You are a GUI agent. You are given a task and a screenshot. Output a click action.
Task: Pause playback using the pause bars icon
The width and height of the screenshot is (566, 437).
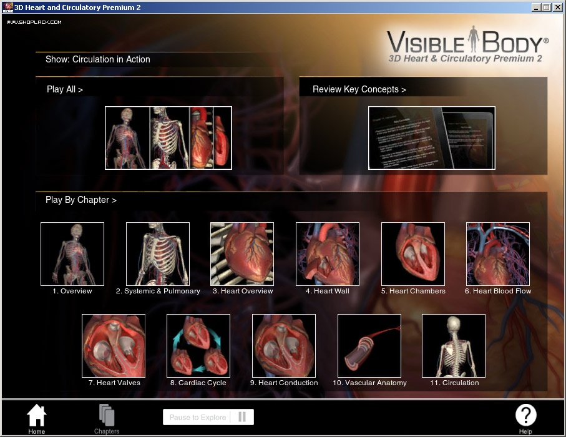(242, 417)
